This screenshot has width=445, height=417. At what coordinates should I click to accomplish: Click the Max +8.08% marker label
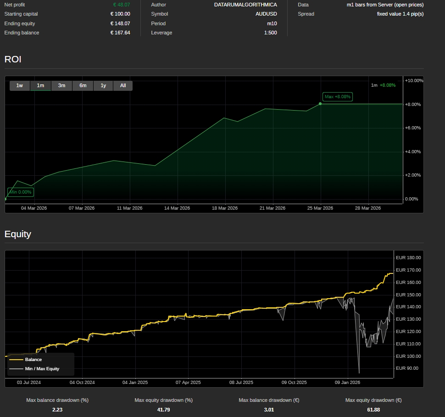pos(337,97)
